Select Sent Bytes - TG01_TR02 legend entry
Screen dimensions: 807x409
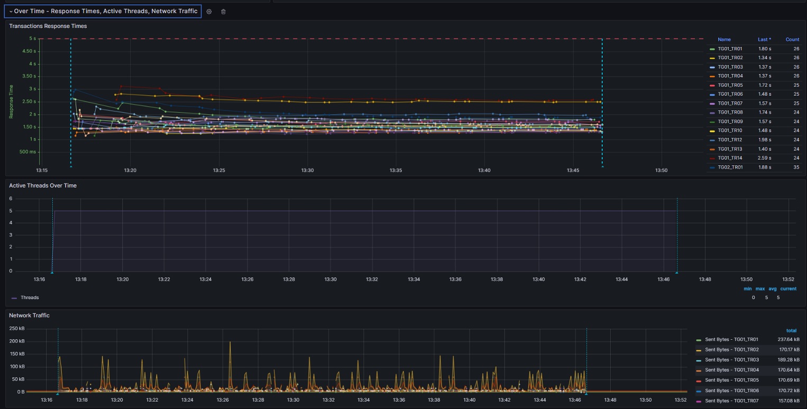(x=731, y=350)
